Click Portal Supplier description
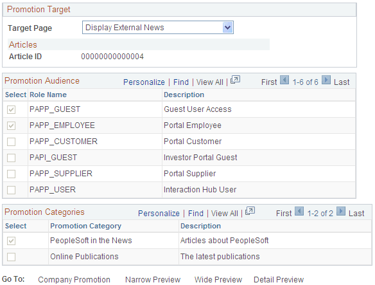Screen dimensions: 375x285 click(189, 174)
